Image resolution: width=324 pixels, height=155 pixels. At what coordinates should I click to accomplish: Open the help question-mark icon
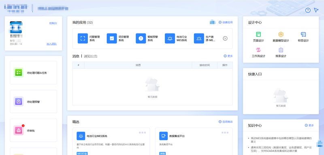pyautogui.click(x=308, y=10)
